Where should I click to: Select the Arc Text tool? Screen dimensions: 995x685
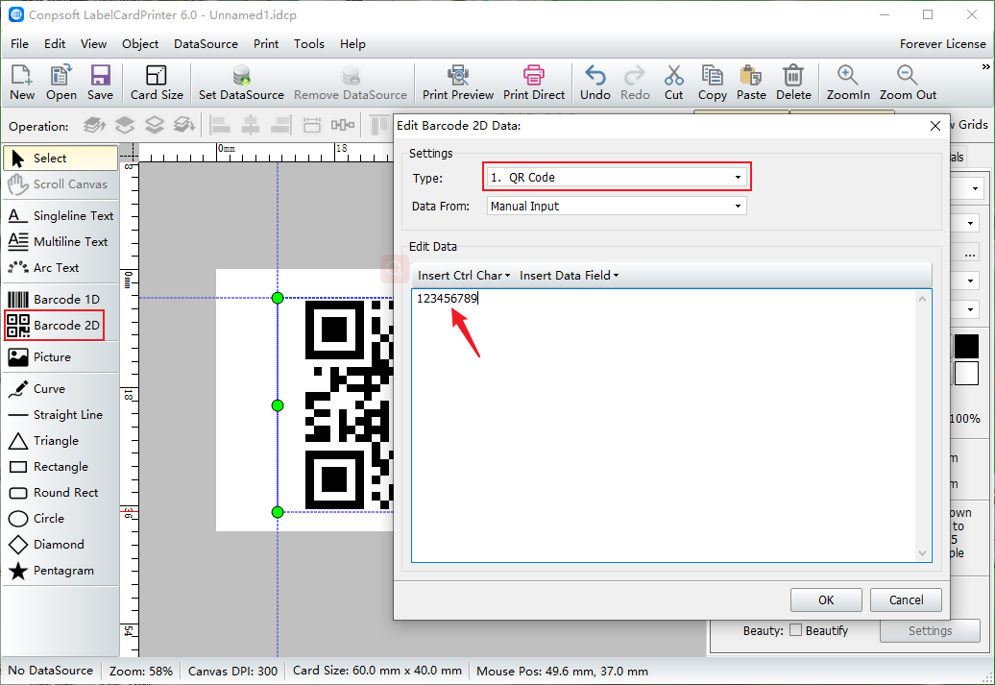61,268
